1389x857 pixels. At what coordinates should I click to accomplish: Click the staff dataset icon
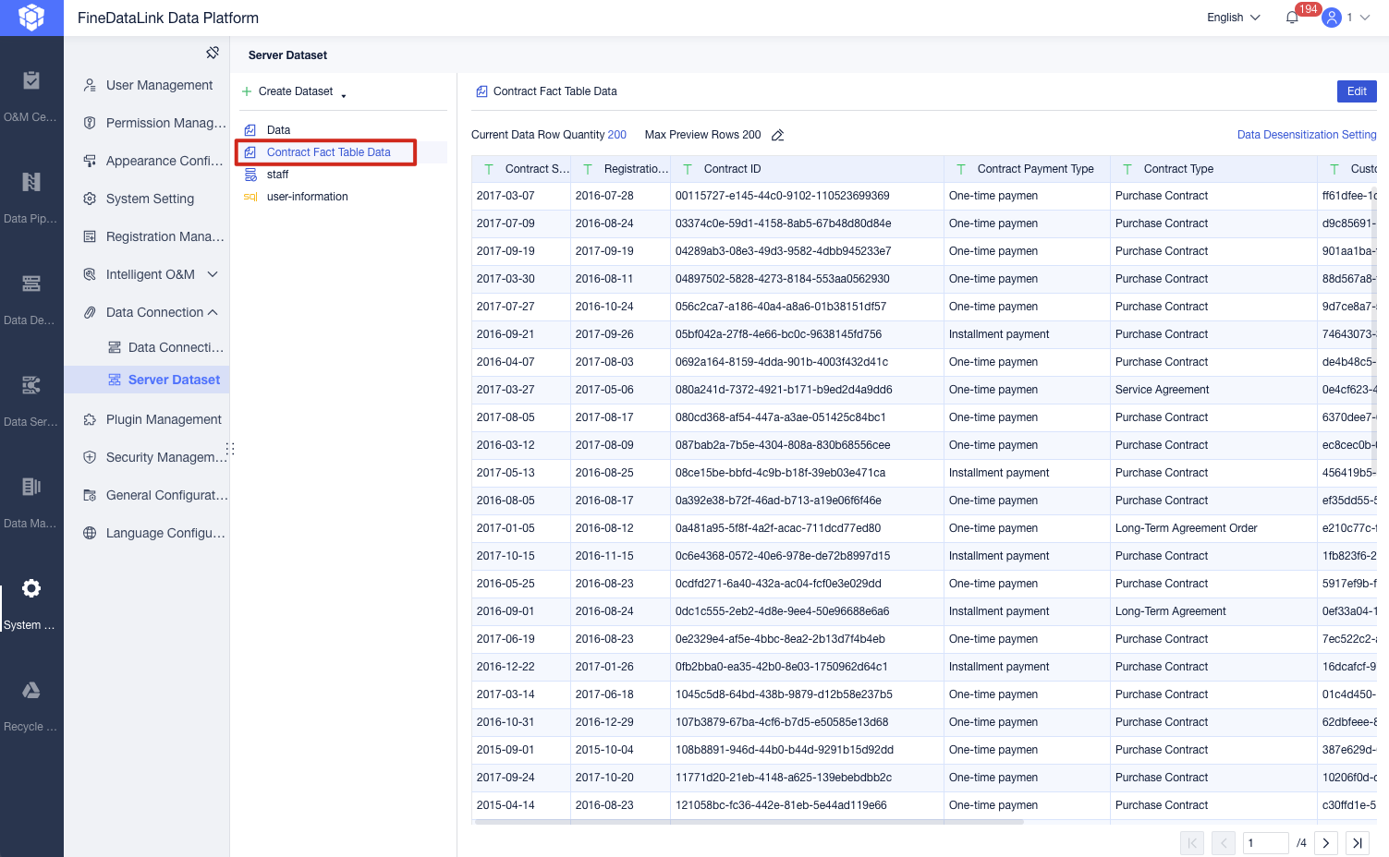tap(250, 175)
